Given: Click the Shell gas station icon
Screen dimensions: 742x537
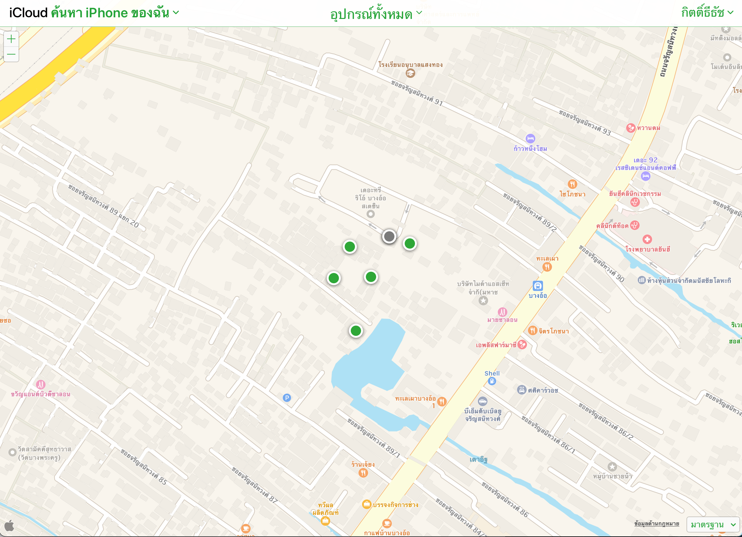Looking at the screenshot, I should pos(492,381).
